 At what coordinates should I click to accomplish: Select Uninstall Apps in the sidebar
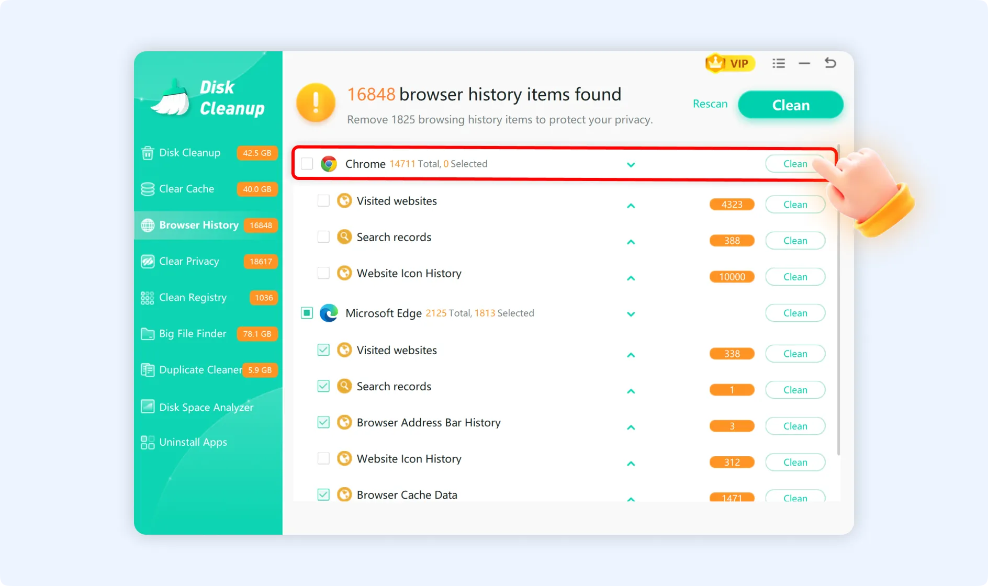click(147, 442)
